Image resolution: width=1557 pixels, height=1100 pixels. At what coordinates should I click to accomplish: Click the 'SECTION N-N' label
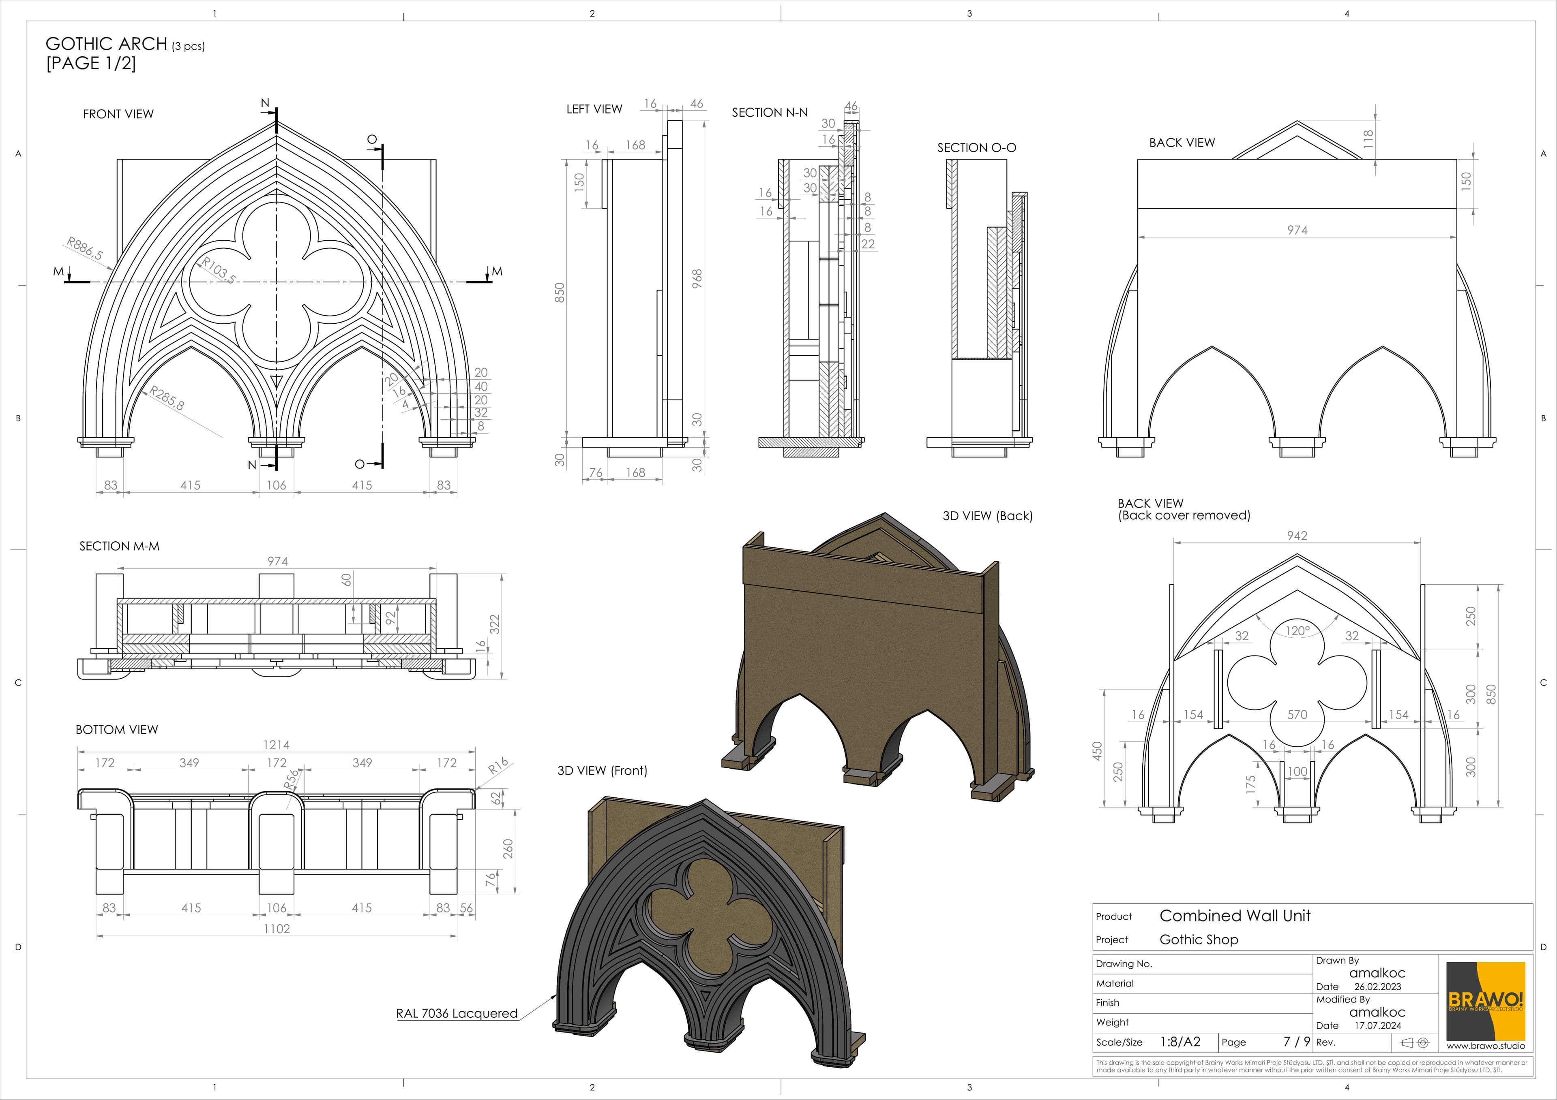coord(770,113)
